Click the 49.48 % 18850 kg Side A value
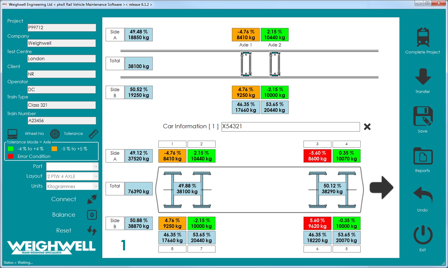448x268 pixels. click(139, 35)
